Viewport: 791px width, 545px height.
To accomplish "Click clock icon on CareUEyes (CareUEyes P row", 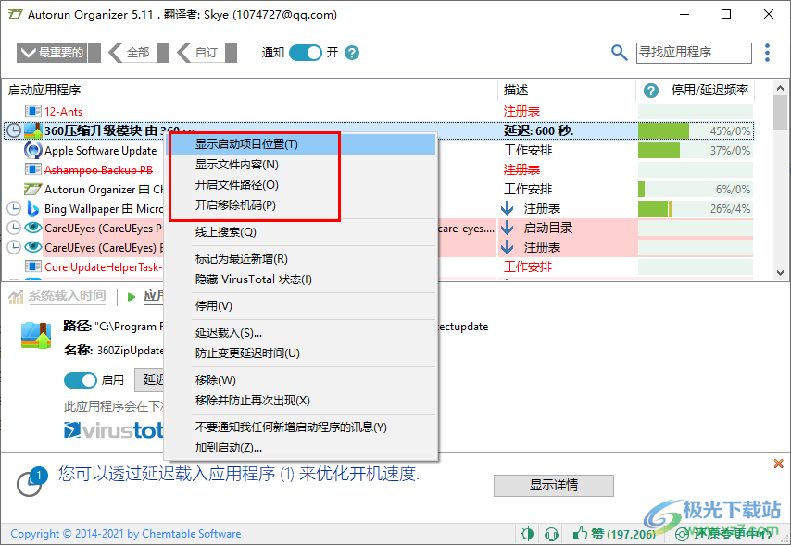I will (14, 228).
